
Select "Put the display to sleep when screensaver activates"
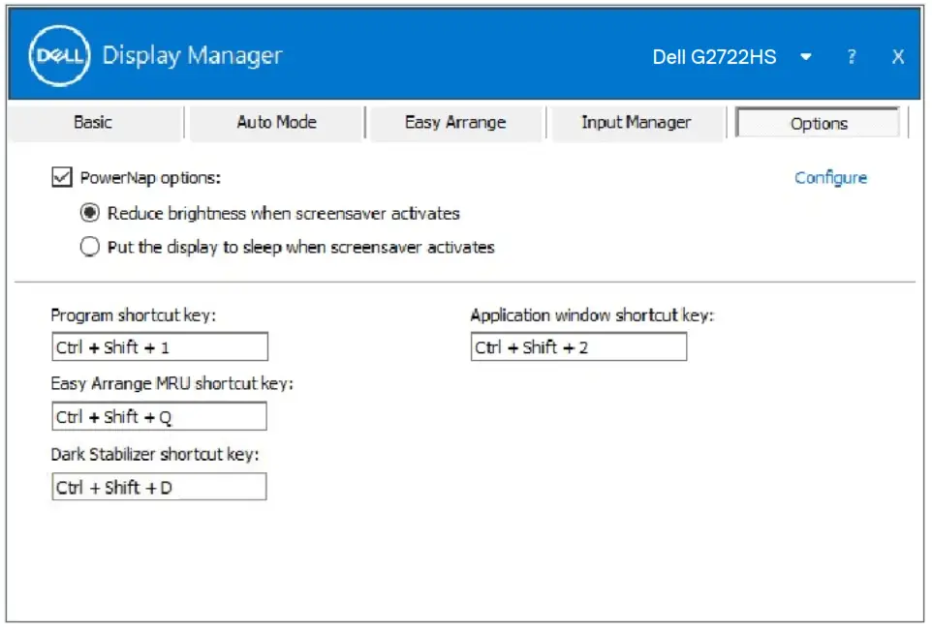pyautogui.click(x=89, y=247)
